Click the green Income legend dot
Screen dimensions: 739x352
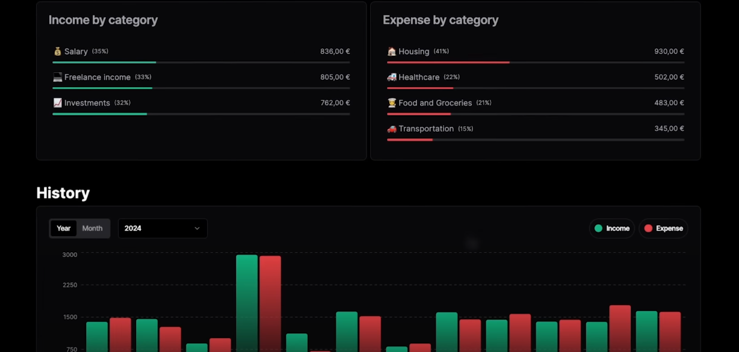pyautogui.click(x=598, y=228)
